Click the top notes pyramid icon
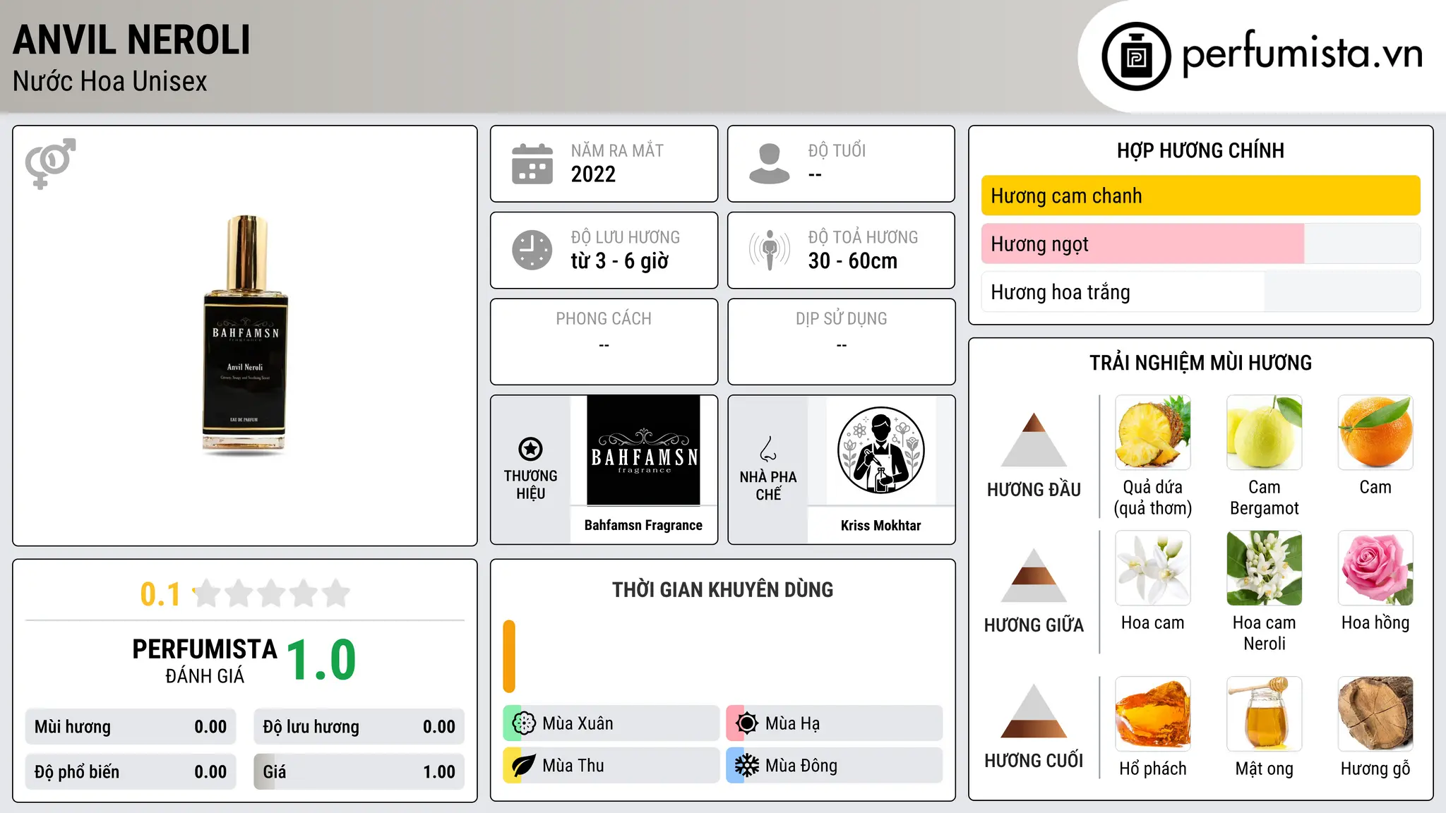This screenshot has width=1446, height=813. [x=1034, y=439]
